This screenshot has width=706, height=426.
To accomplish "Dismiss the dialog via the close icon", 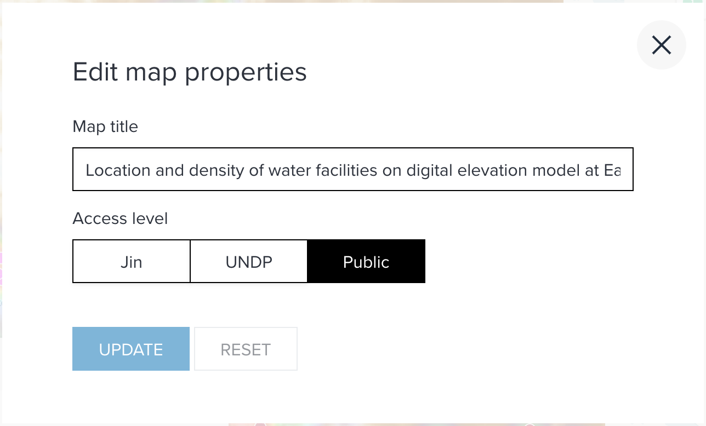I will [x=661, y=45].
